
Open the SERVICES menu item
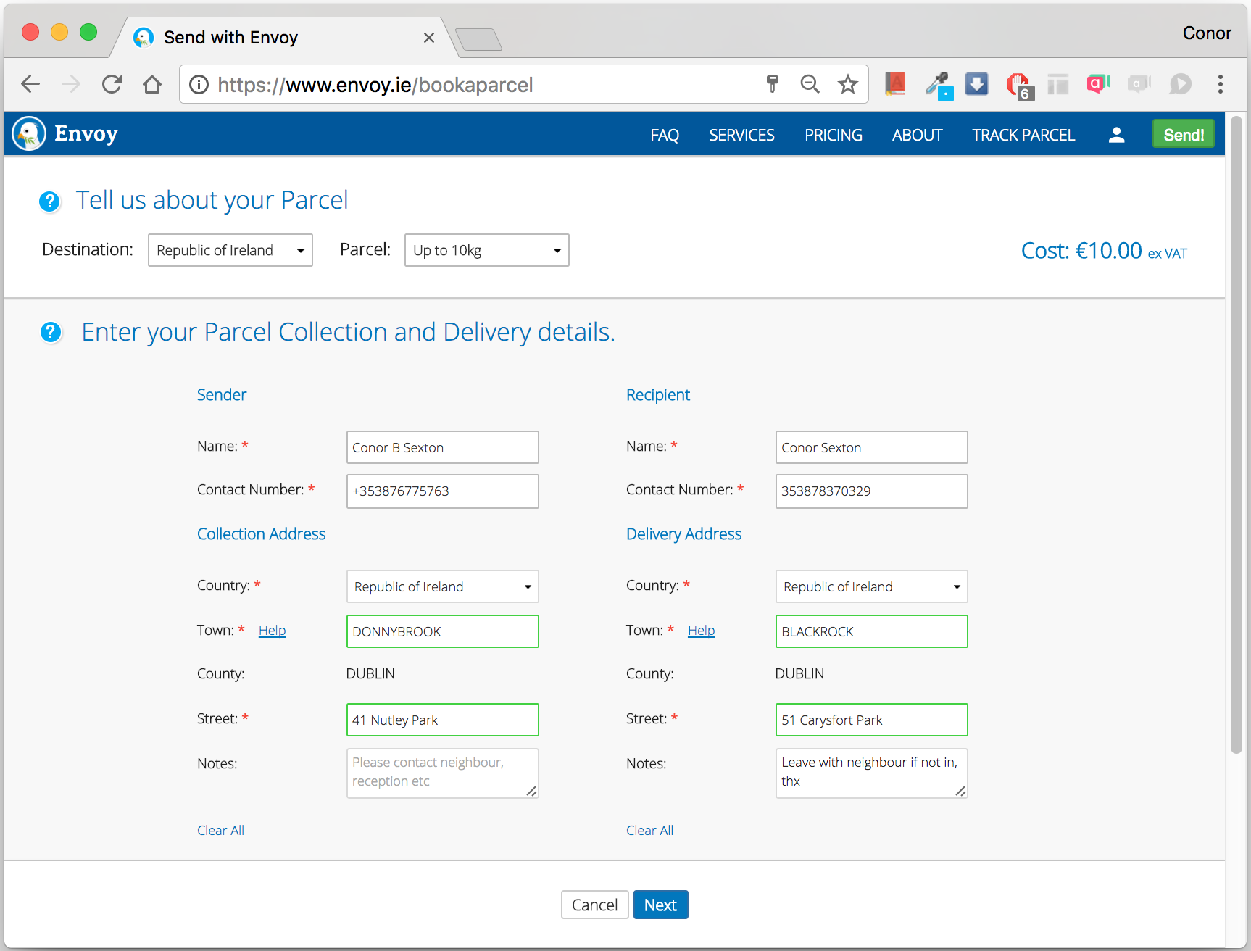741,135
